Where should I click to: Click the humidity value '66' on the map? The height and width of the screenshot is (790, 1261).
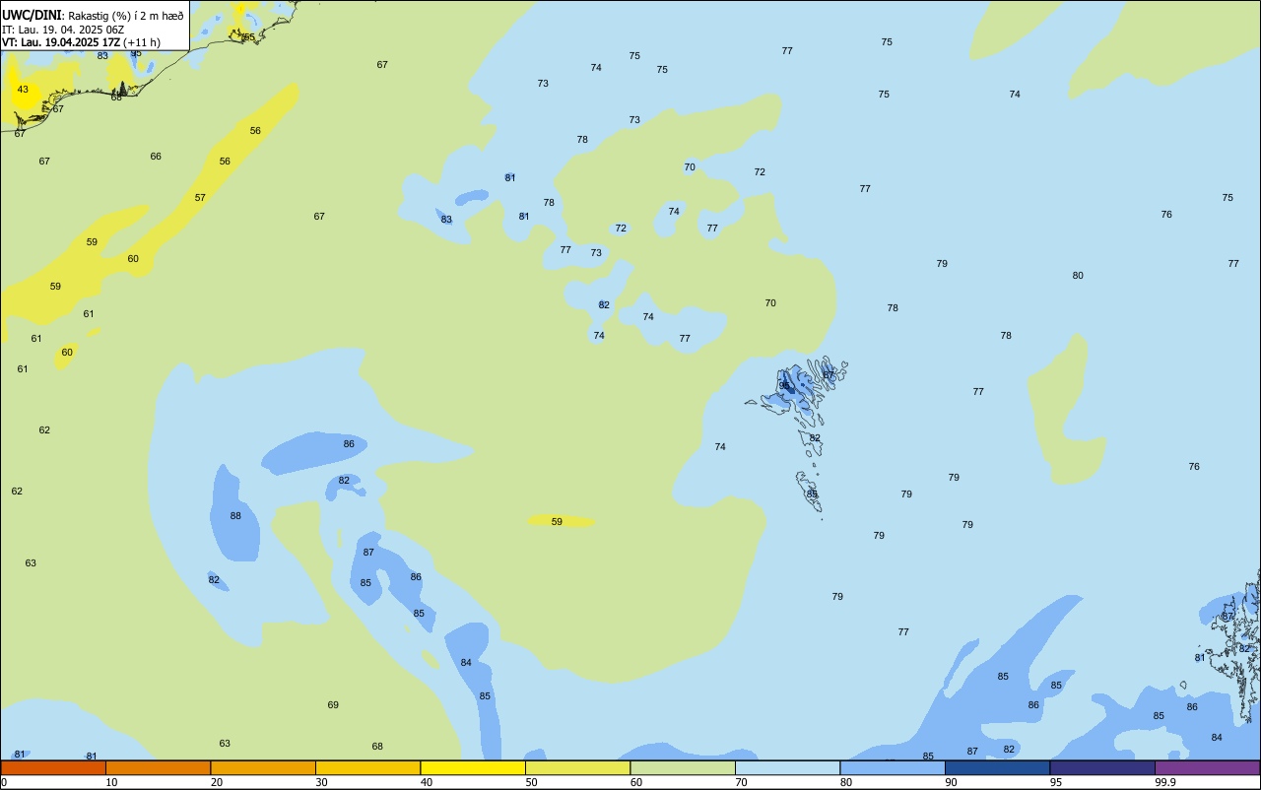tap(156, 157)
